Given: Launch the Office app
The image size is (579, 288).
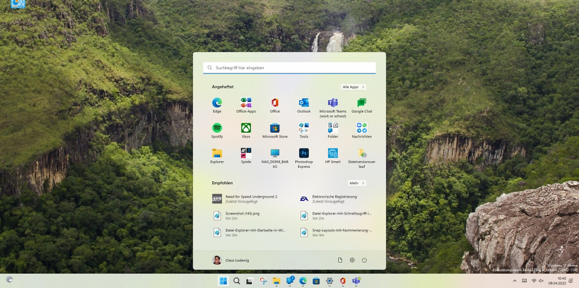Looking at the screenshot, I should click(274, 105).
